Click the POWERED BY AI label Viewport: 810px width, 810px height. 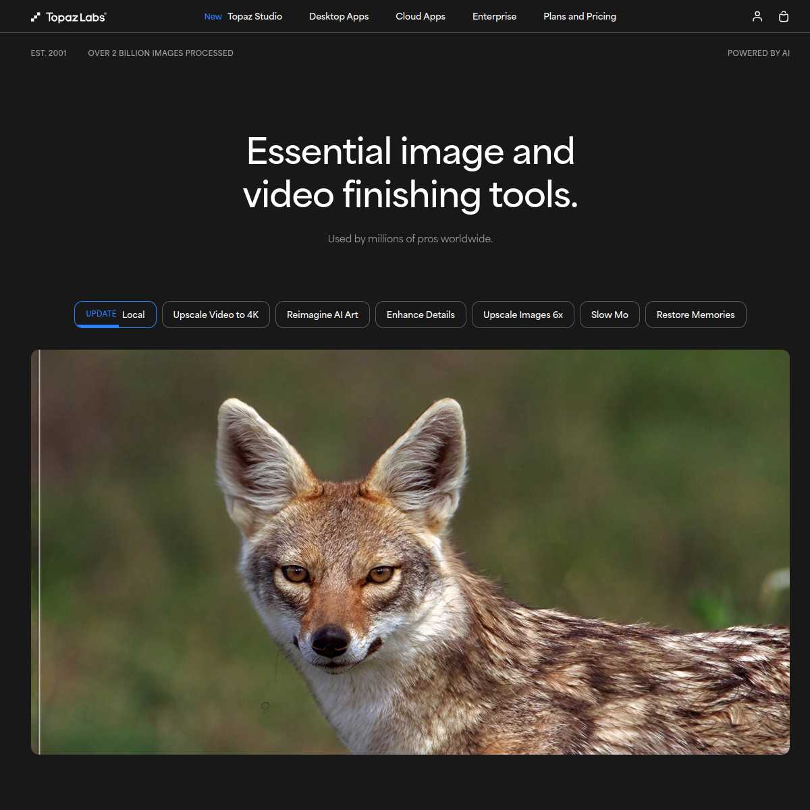(758, 53)
